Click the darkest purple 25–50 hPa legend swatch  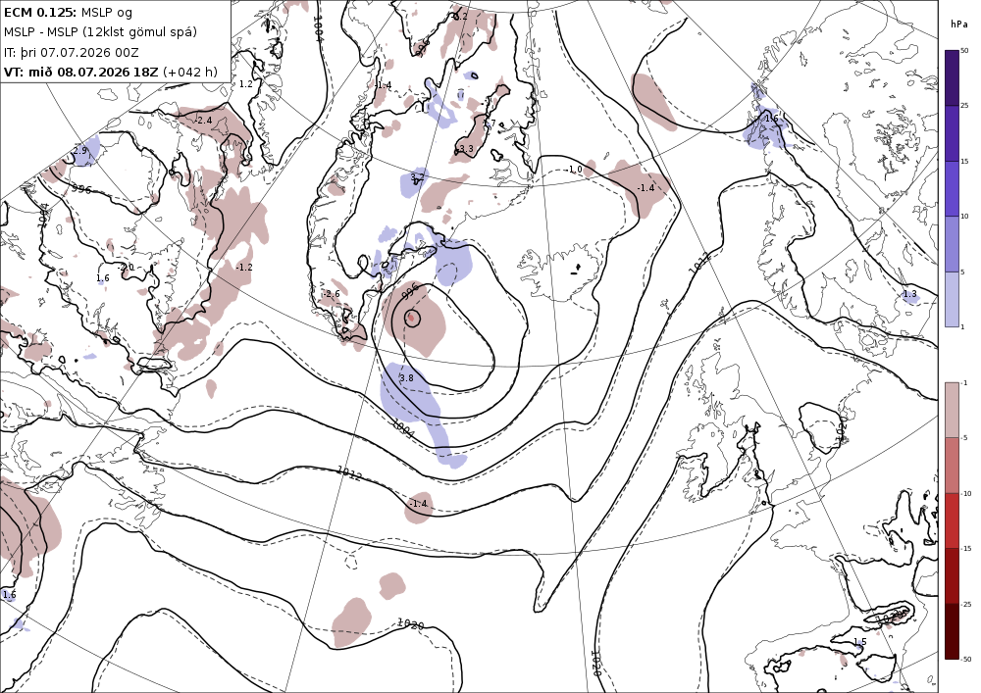click(x=952, y=77)
